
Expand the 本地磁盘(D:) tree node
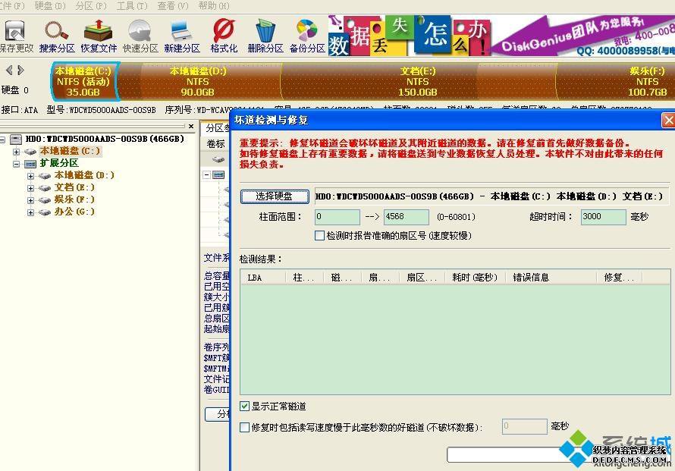(x=30, y=176)
